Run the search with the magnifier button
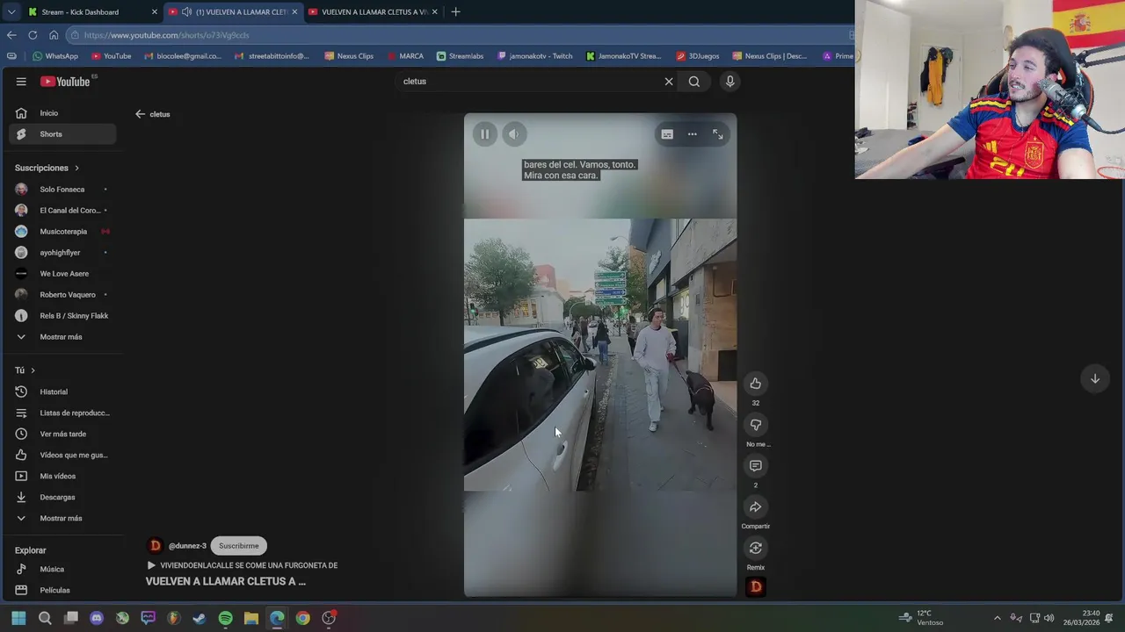1125x632 pixels. (694, 82)
